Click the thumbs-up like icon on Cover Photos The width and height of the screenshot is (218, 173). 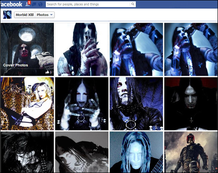(47, 72)
